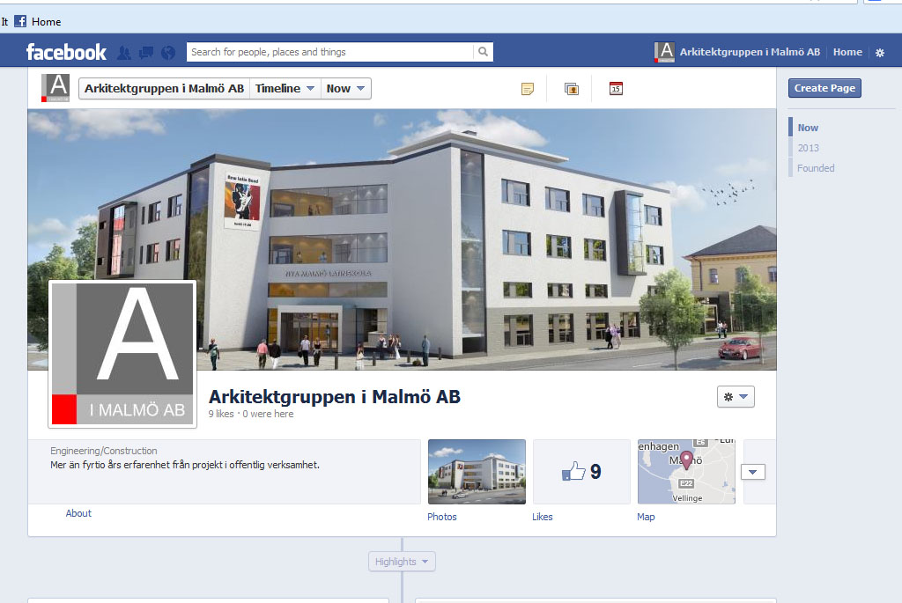
Task: Click the photo icon in page header
Action: click(572, 88)
